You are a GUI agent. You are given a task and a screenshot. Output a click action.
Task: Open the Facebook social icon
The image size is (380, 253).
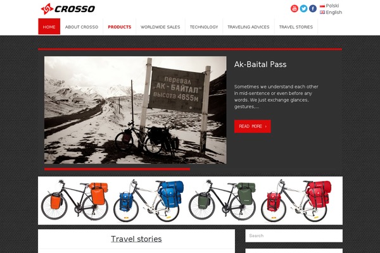click(x=313, y=8)
